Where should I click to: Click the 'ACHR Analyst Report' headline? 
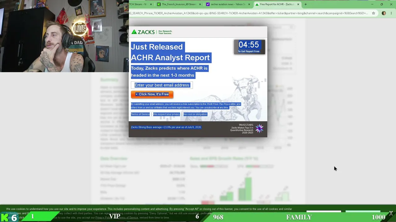coord(170,58)
